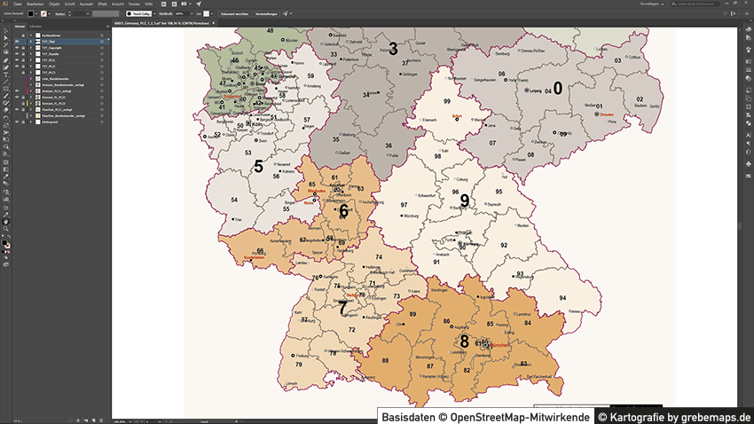754x424 pixels.
Task: Toggle visibility of TXT_Titel layer
Action: (17, 42)
